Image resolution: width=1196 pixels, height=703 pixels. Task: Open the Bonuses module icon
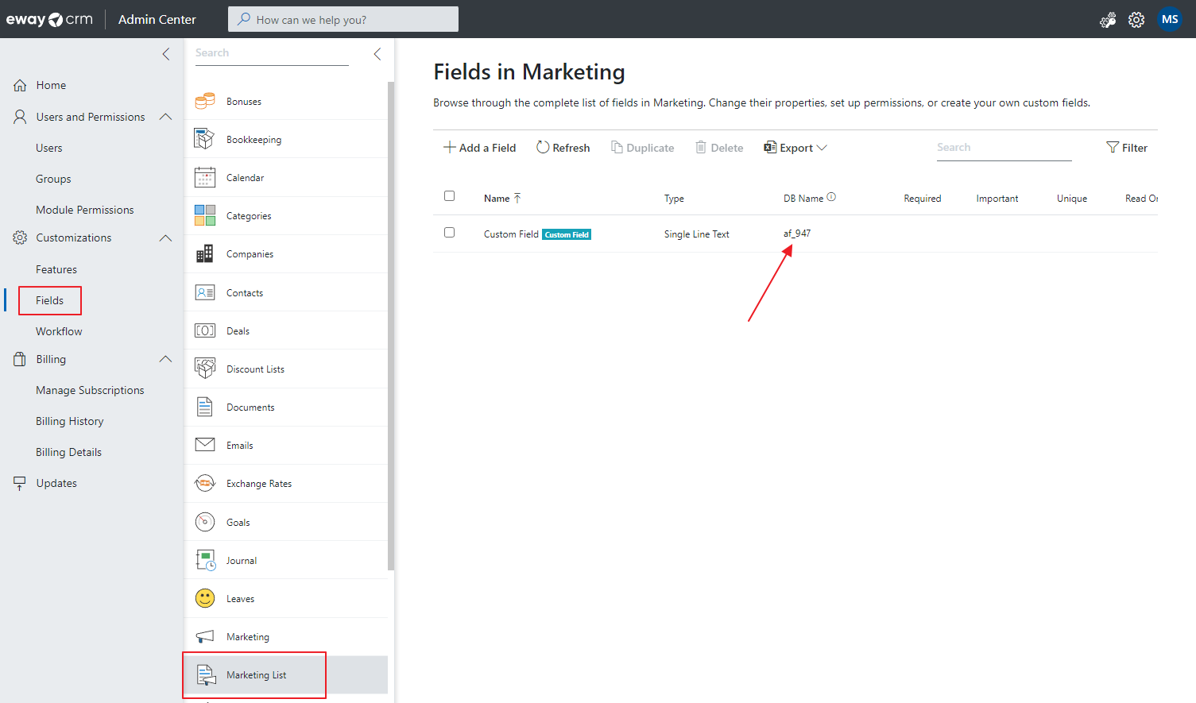click(x=205, y=101)
